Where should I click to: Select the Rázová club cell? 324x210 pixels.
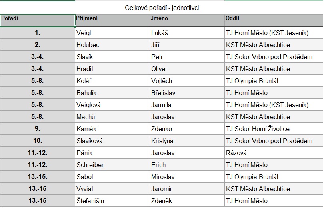click(x=274, y=153)
